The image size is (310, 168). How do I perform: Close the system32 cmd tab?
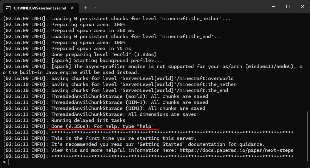[72, 8]
